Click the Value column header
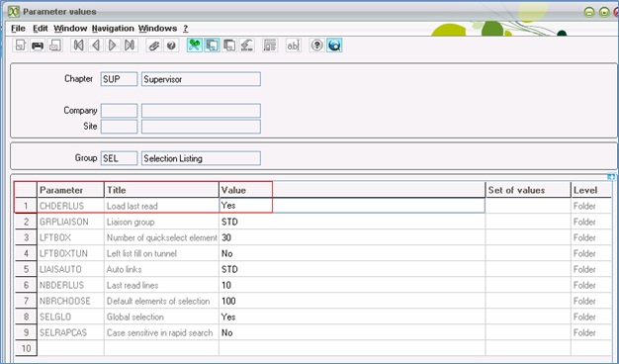The height and width of the screenshot is (364, 619). pyautogui.click(x=352, y=190)
